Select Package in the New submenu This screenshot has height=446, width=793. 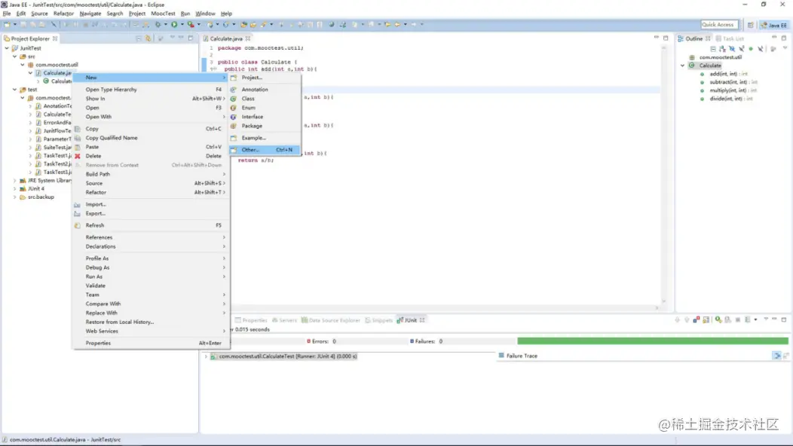pyautogui.click(x=265, y=126)
